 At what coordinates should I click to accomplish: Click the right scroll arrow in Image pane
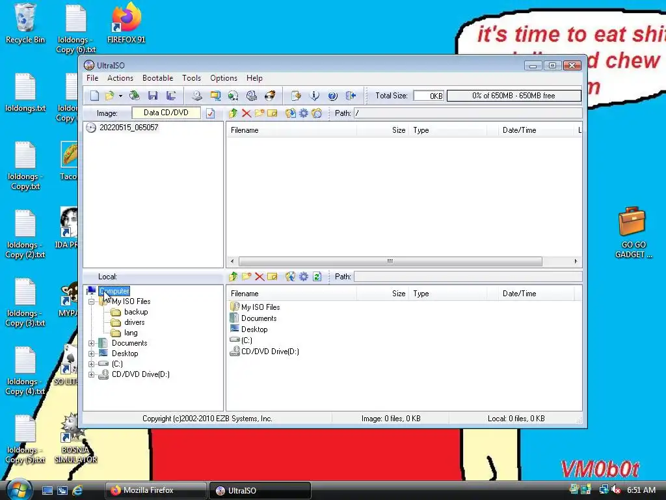pos(576,261)
